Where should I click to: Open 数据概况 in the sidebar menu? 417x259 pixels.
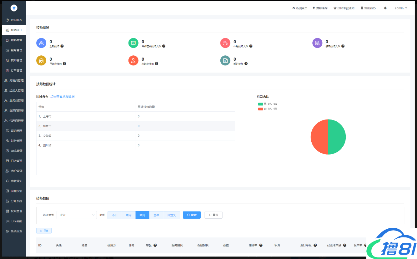[14, 20]
